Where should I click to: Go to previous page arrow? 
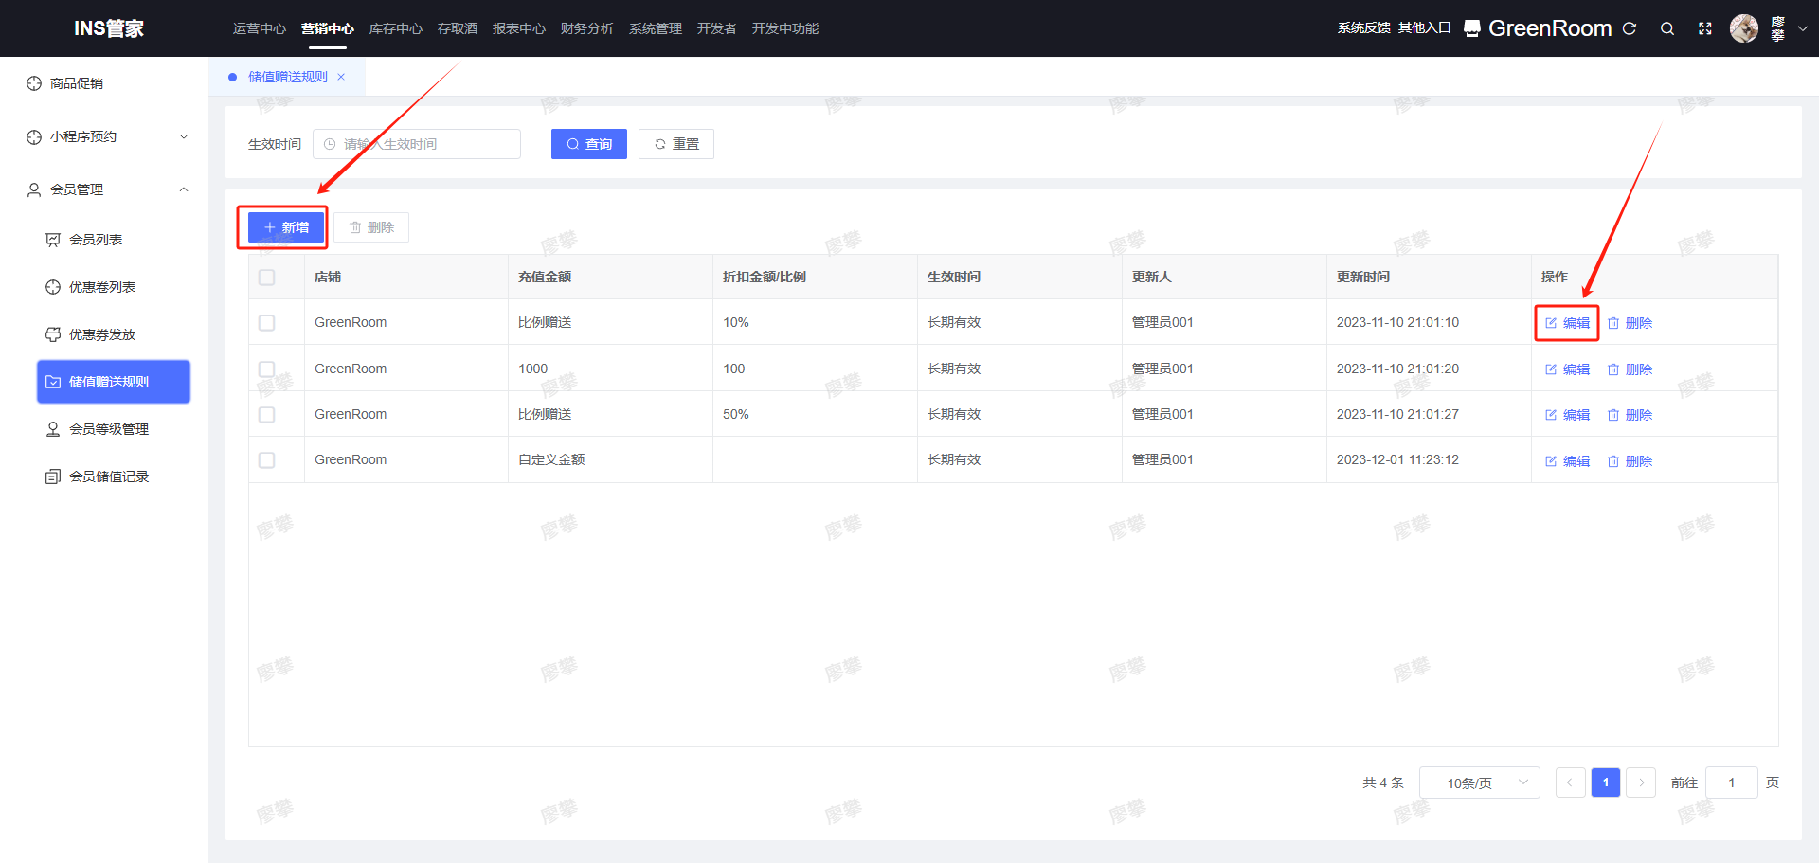(x=1571, y=782)
